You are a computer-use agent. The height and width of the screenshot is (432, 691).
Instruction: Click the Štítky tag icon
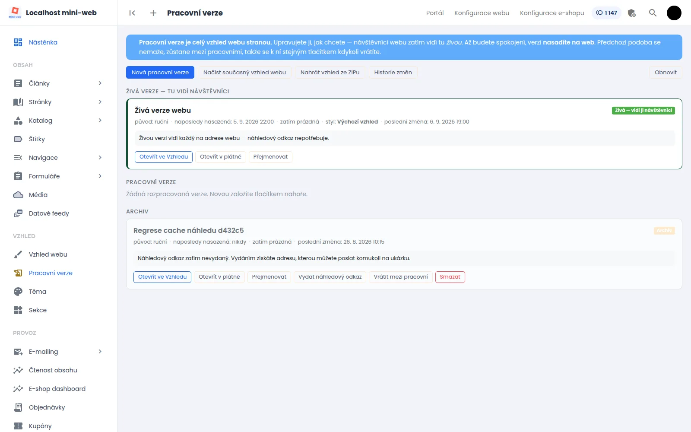[x=18, y=139]
